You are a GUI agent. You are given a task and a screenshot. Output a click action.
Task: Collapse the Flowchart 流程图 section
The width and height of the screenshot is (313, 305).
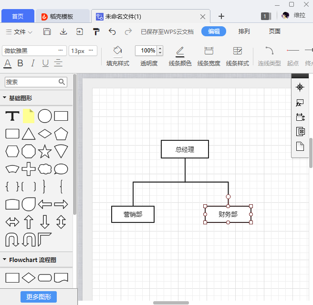[x=5, y=259]
